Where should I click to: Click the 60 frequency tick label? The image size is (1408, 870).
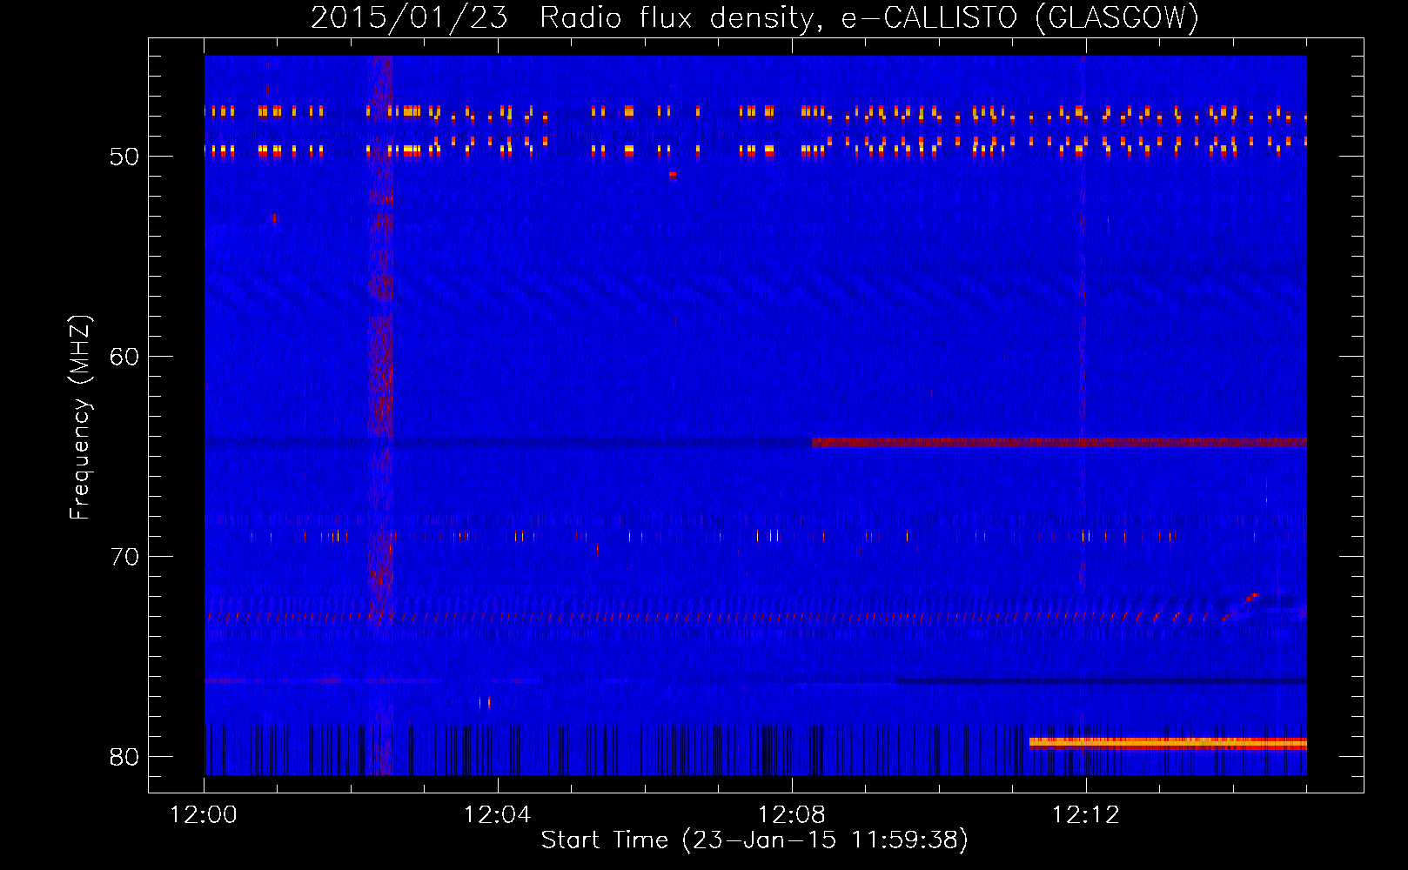click(x=124, y=357)
